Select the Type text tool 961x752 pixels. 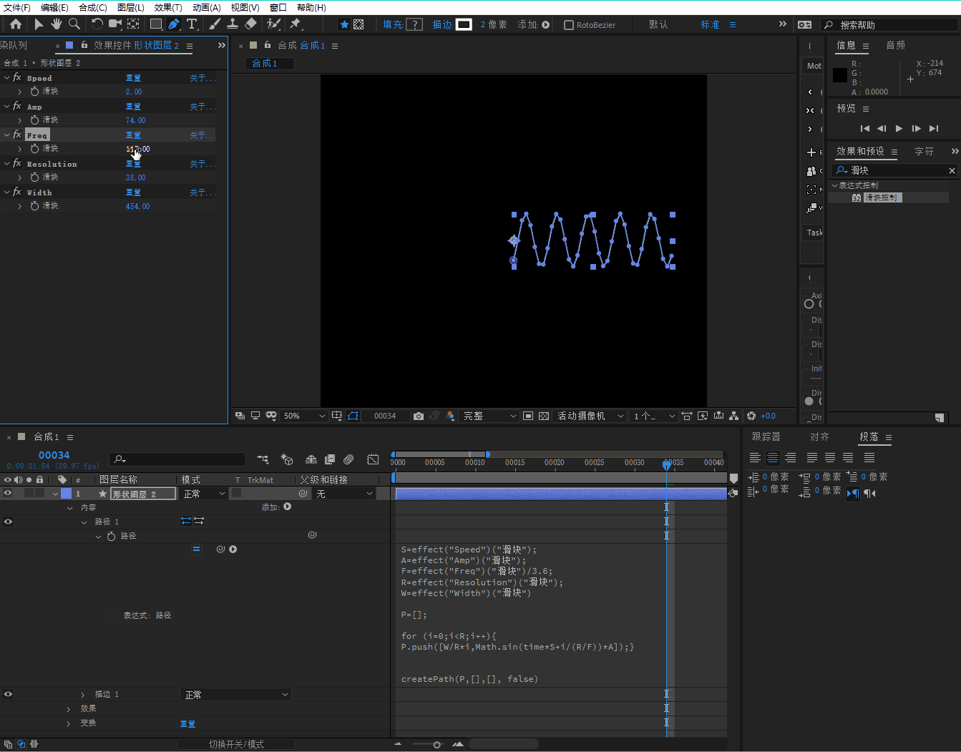click(192, 24)
